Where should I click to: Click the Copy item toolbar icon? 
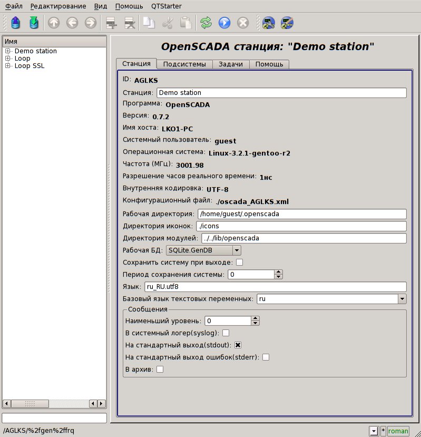tap(150, 23)
